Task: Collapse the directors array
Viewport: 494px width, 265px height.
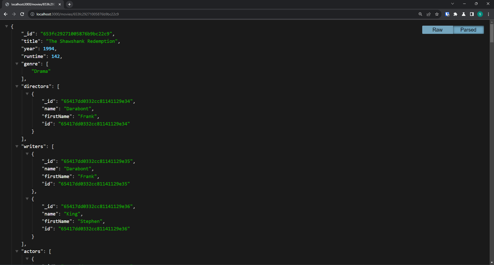Action: (17, 86)
